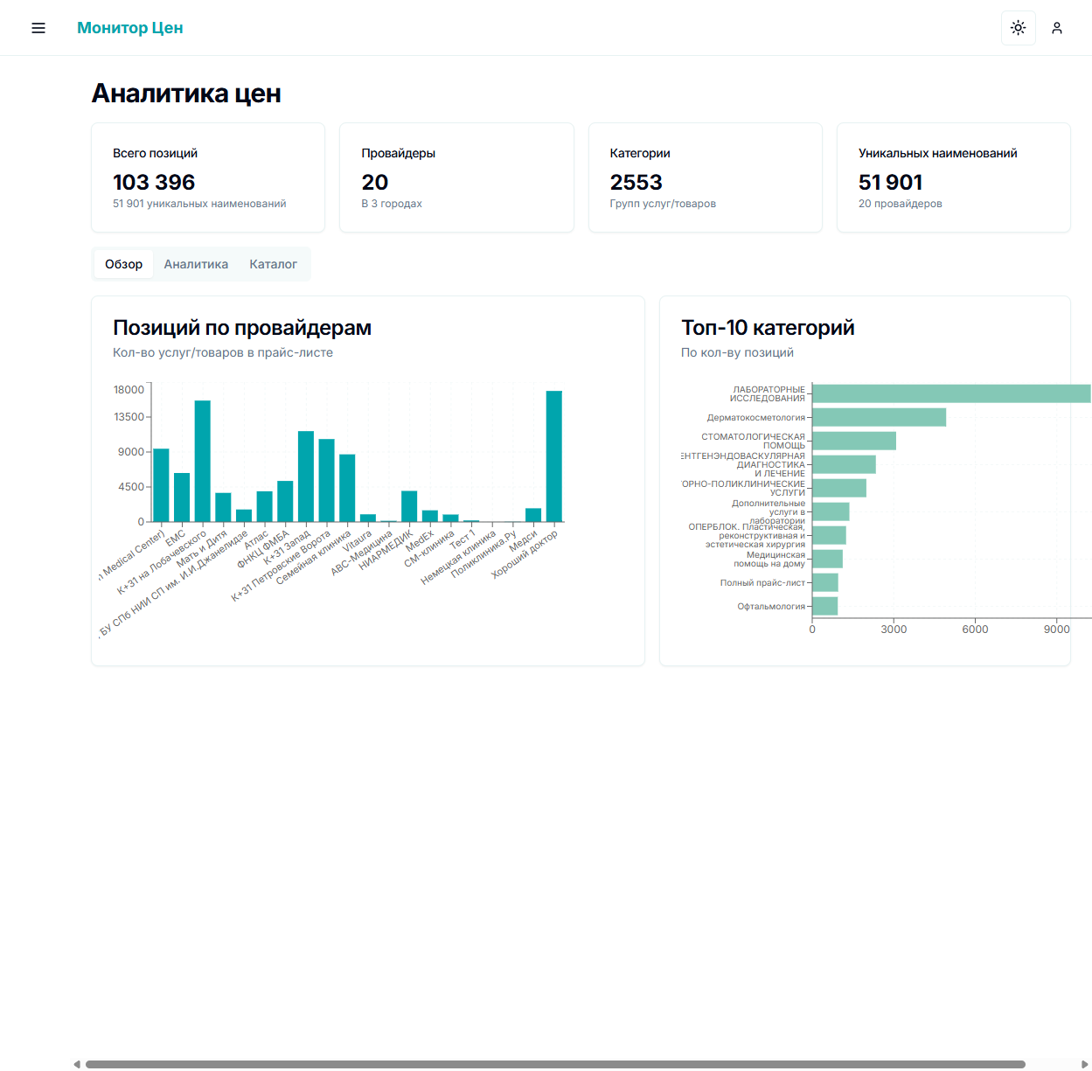
Task: Go to the Монитор Цен home link
Action: click(x=130, y=28)
